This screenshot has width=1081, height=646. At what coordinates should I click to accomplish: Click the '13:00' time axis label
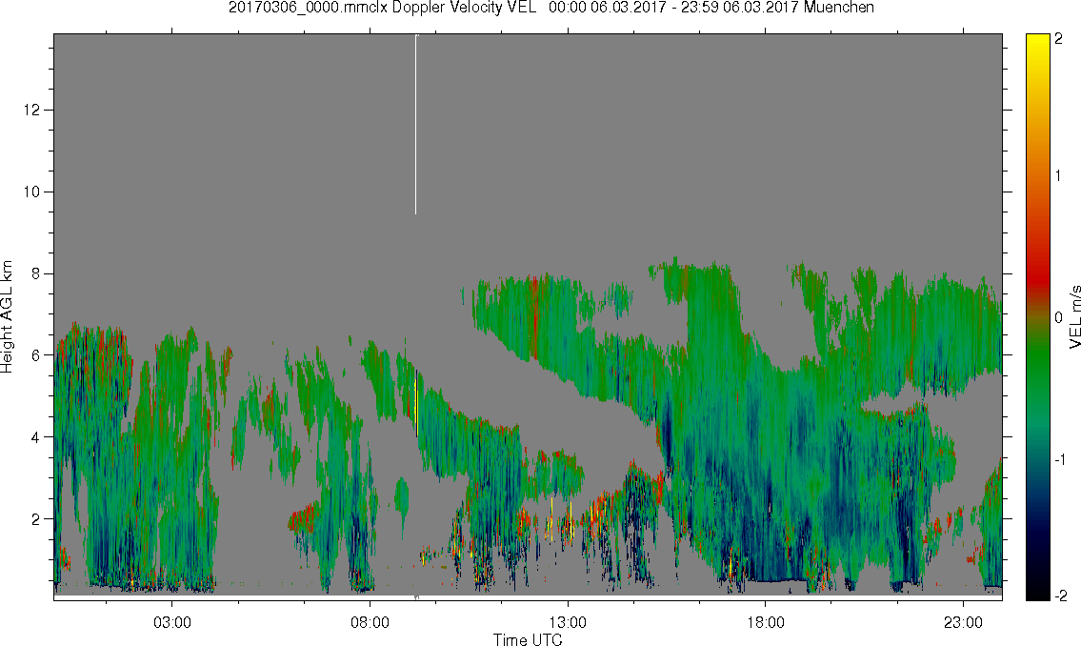tap(568, 623)
